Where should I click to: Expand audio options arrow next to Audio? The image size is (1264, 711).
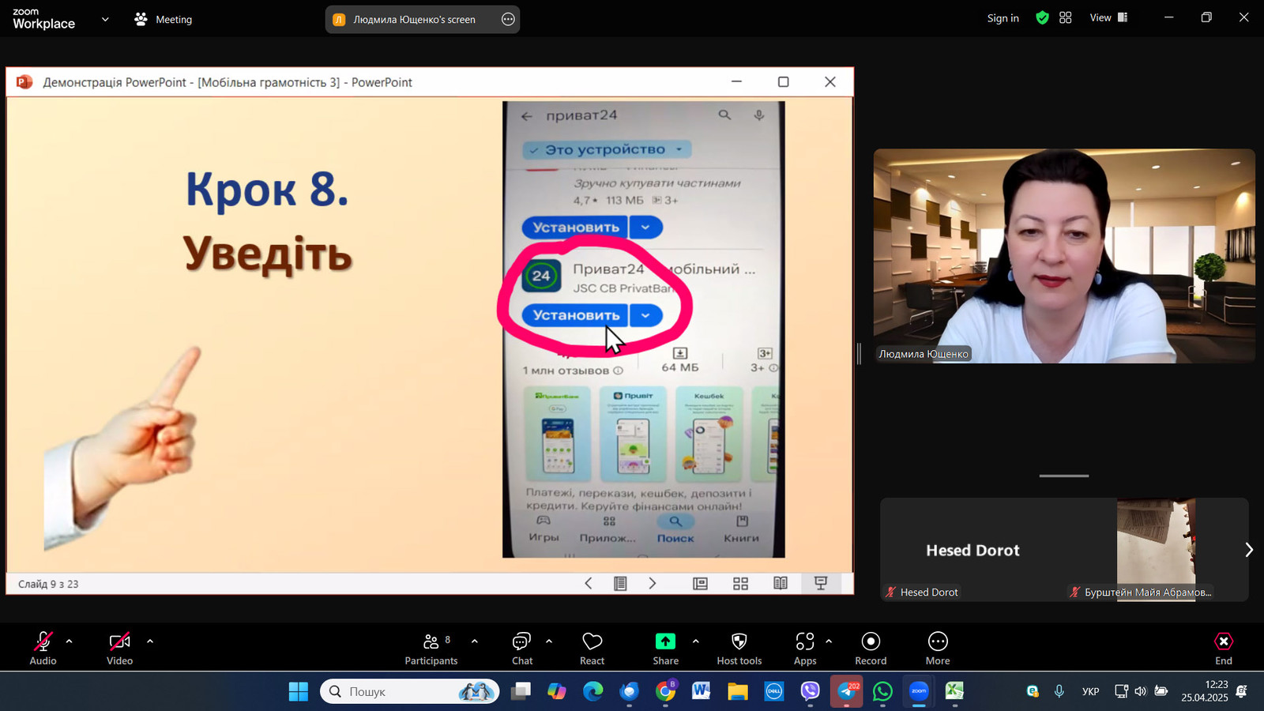pyautogui.click(x=69, y=641)
